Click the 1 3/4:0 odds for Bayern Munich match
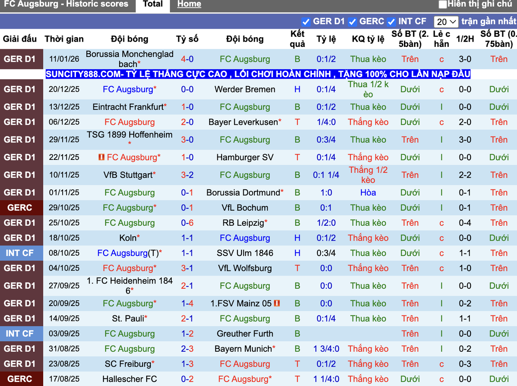517x386 pixels. pos(326,349)
